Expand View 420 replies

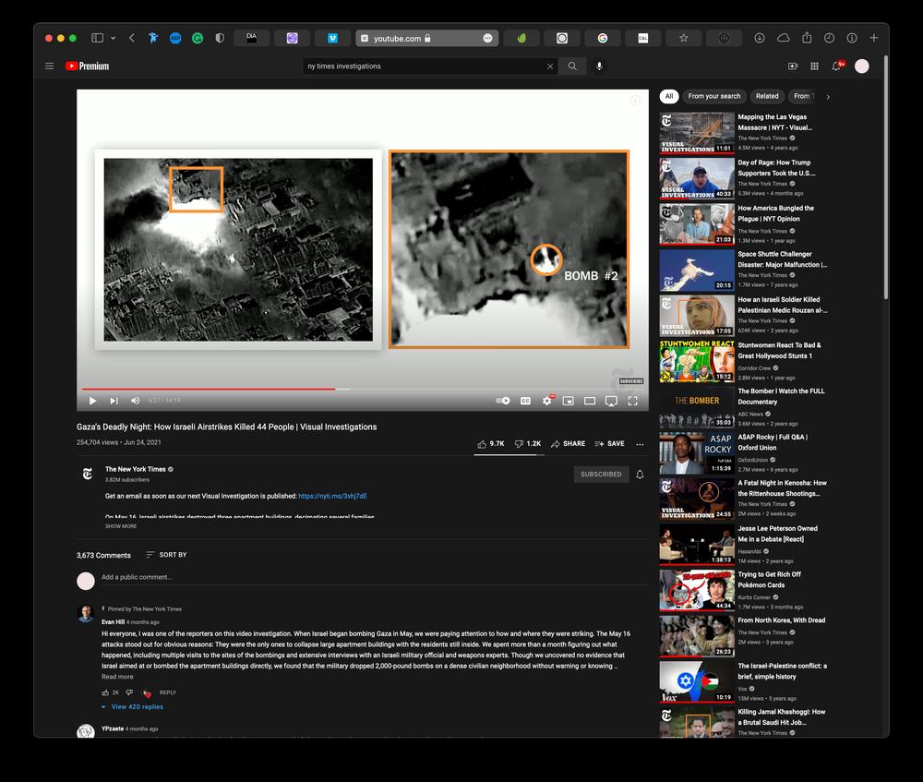point(132,706)
